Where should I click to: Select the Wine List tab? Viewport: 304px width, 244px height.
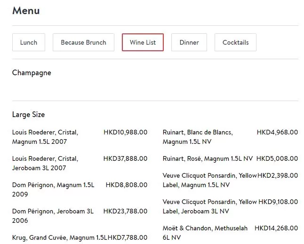(143, 42)
